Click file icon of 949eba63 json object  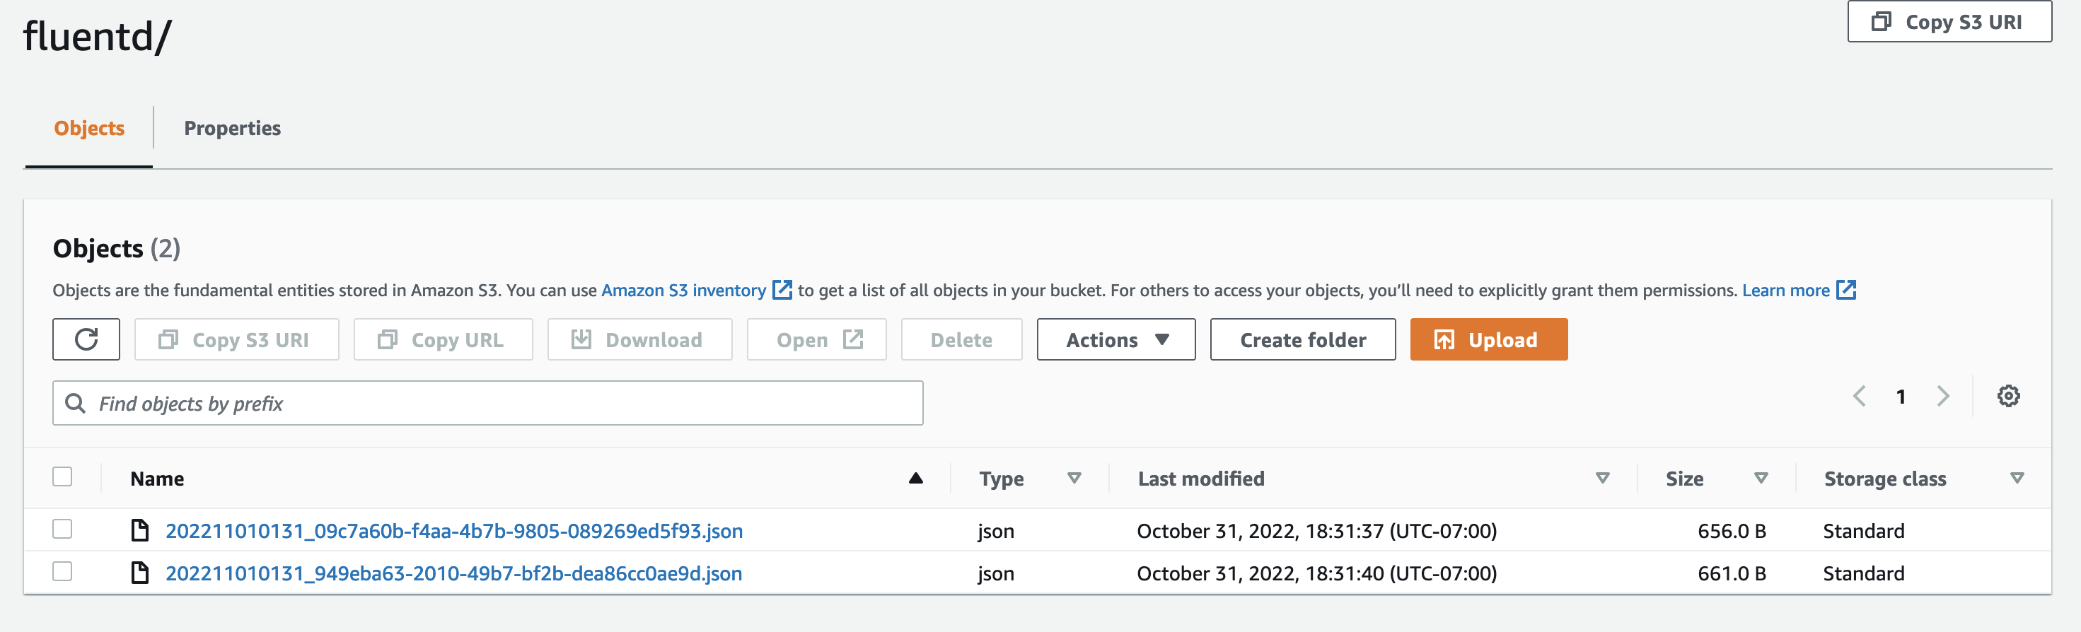pos(140,573)
